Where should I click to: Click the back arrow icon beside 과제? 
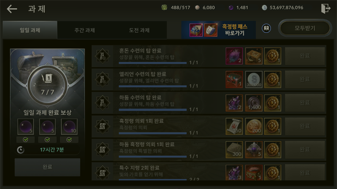[x=12, y=9]
